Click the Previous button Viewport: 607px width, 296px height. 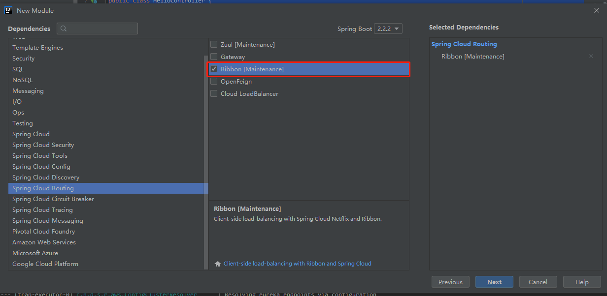click(450, 282)
